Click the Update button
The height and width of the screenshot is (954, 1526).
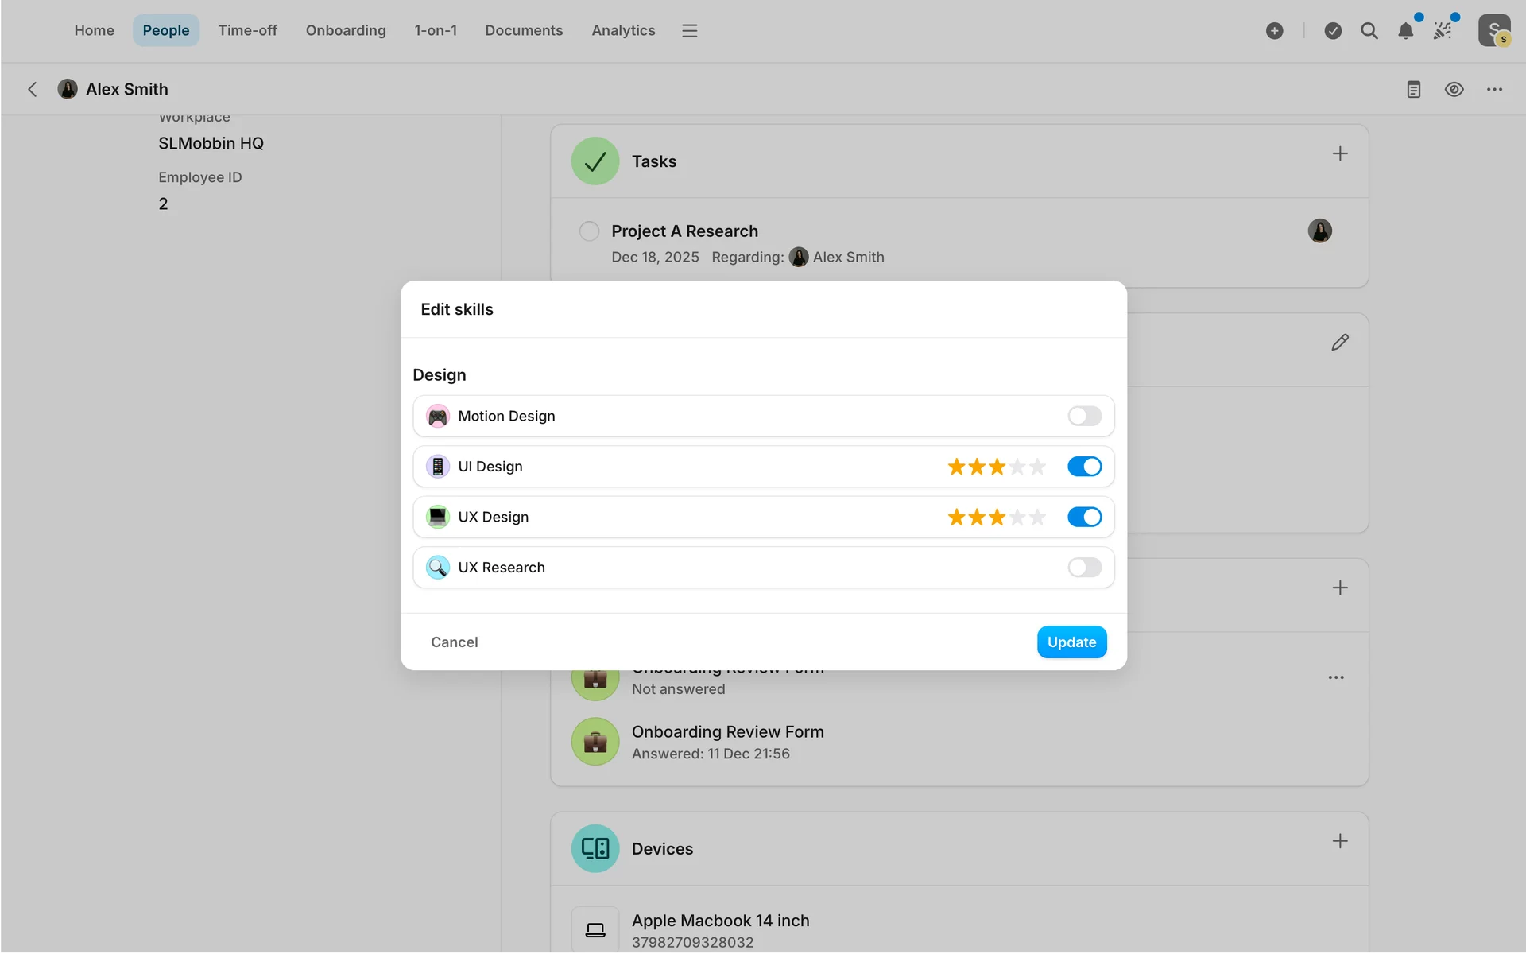click(1071, 642)
